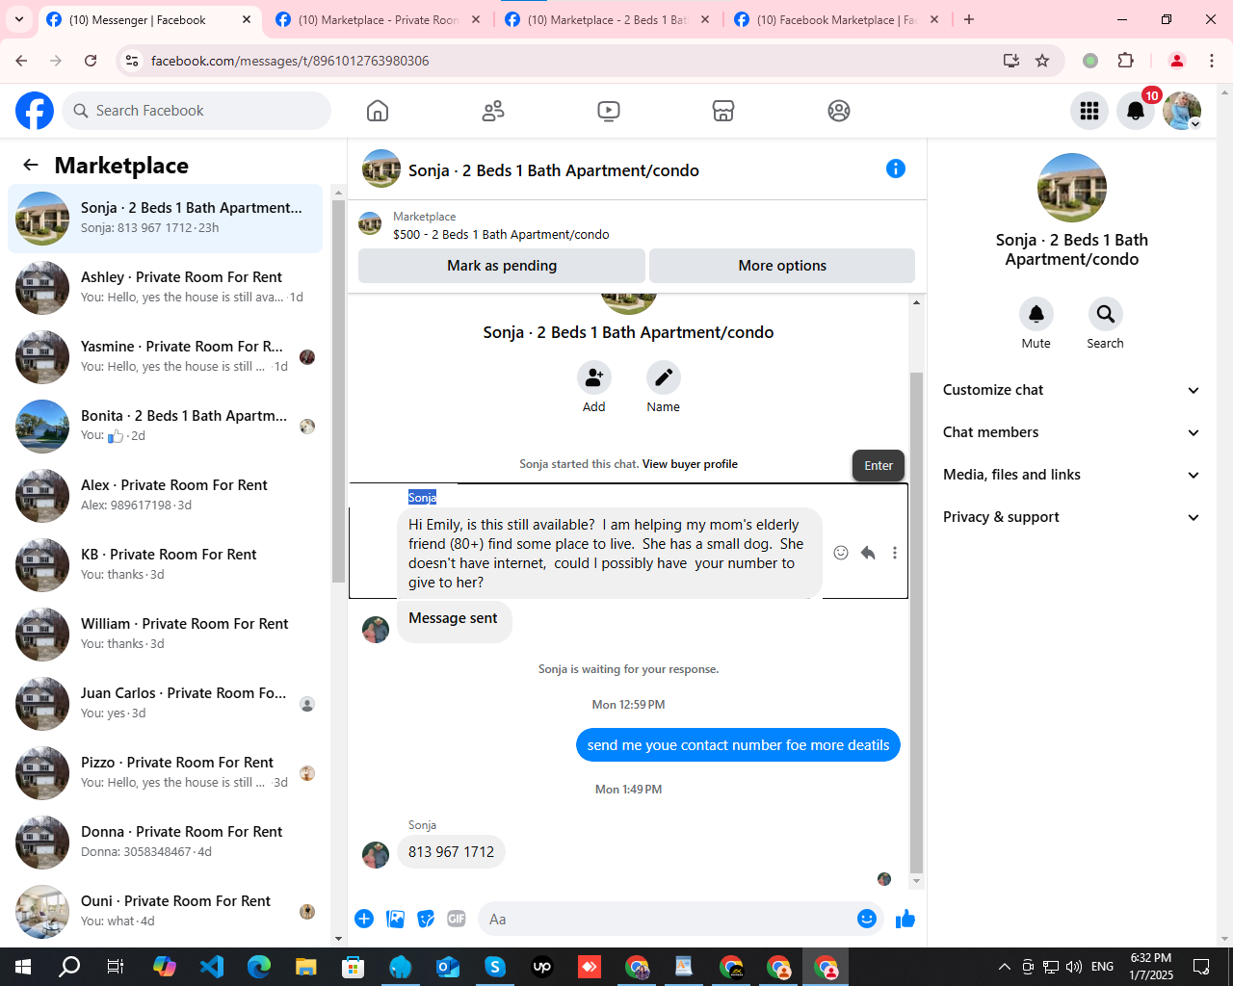Image resolution: width=1233 pixels, height=986 pixels.
Task: Open View buyer profile link
Action: (690, 464)
